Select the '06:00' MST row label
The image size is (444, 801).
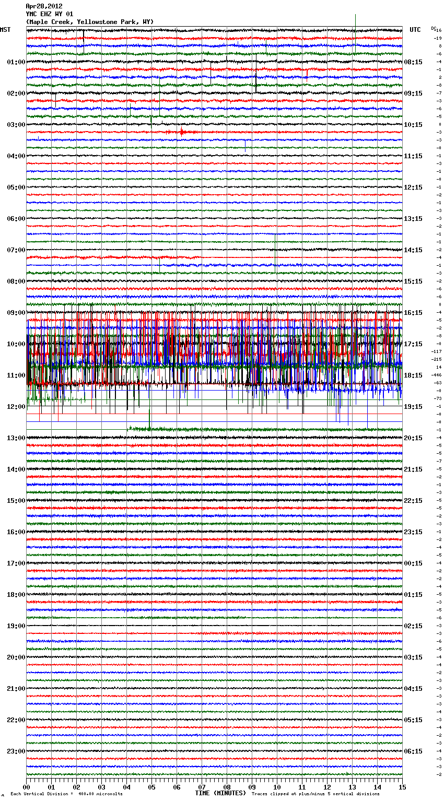click(x=16, y=219)
